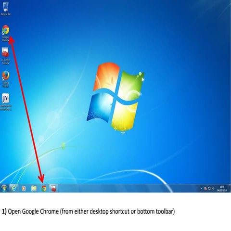Launch Google Chrome from the taskbar
Image resolution: width=231 pixels, height=231 pixels.
click(x=44, y=189)
